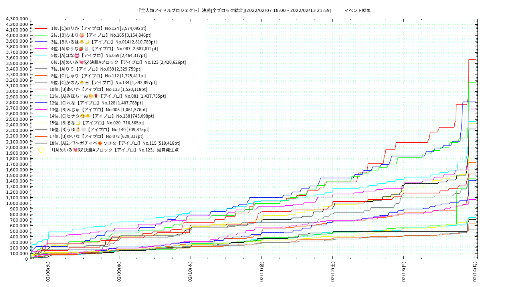Click legend text 減算発生点 for No.123
Viewport: 511px width, 287px height.
(x=168, y=150)
